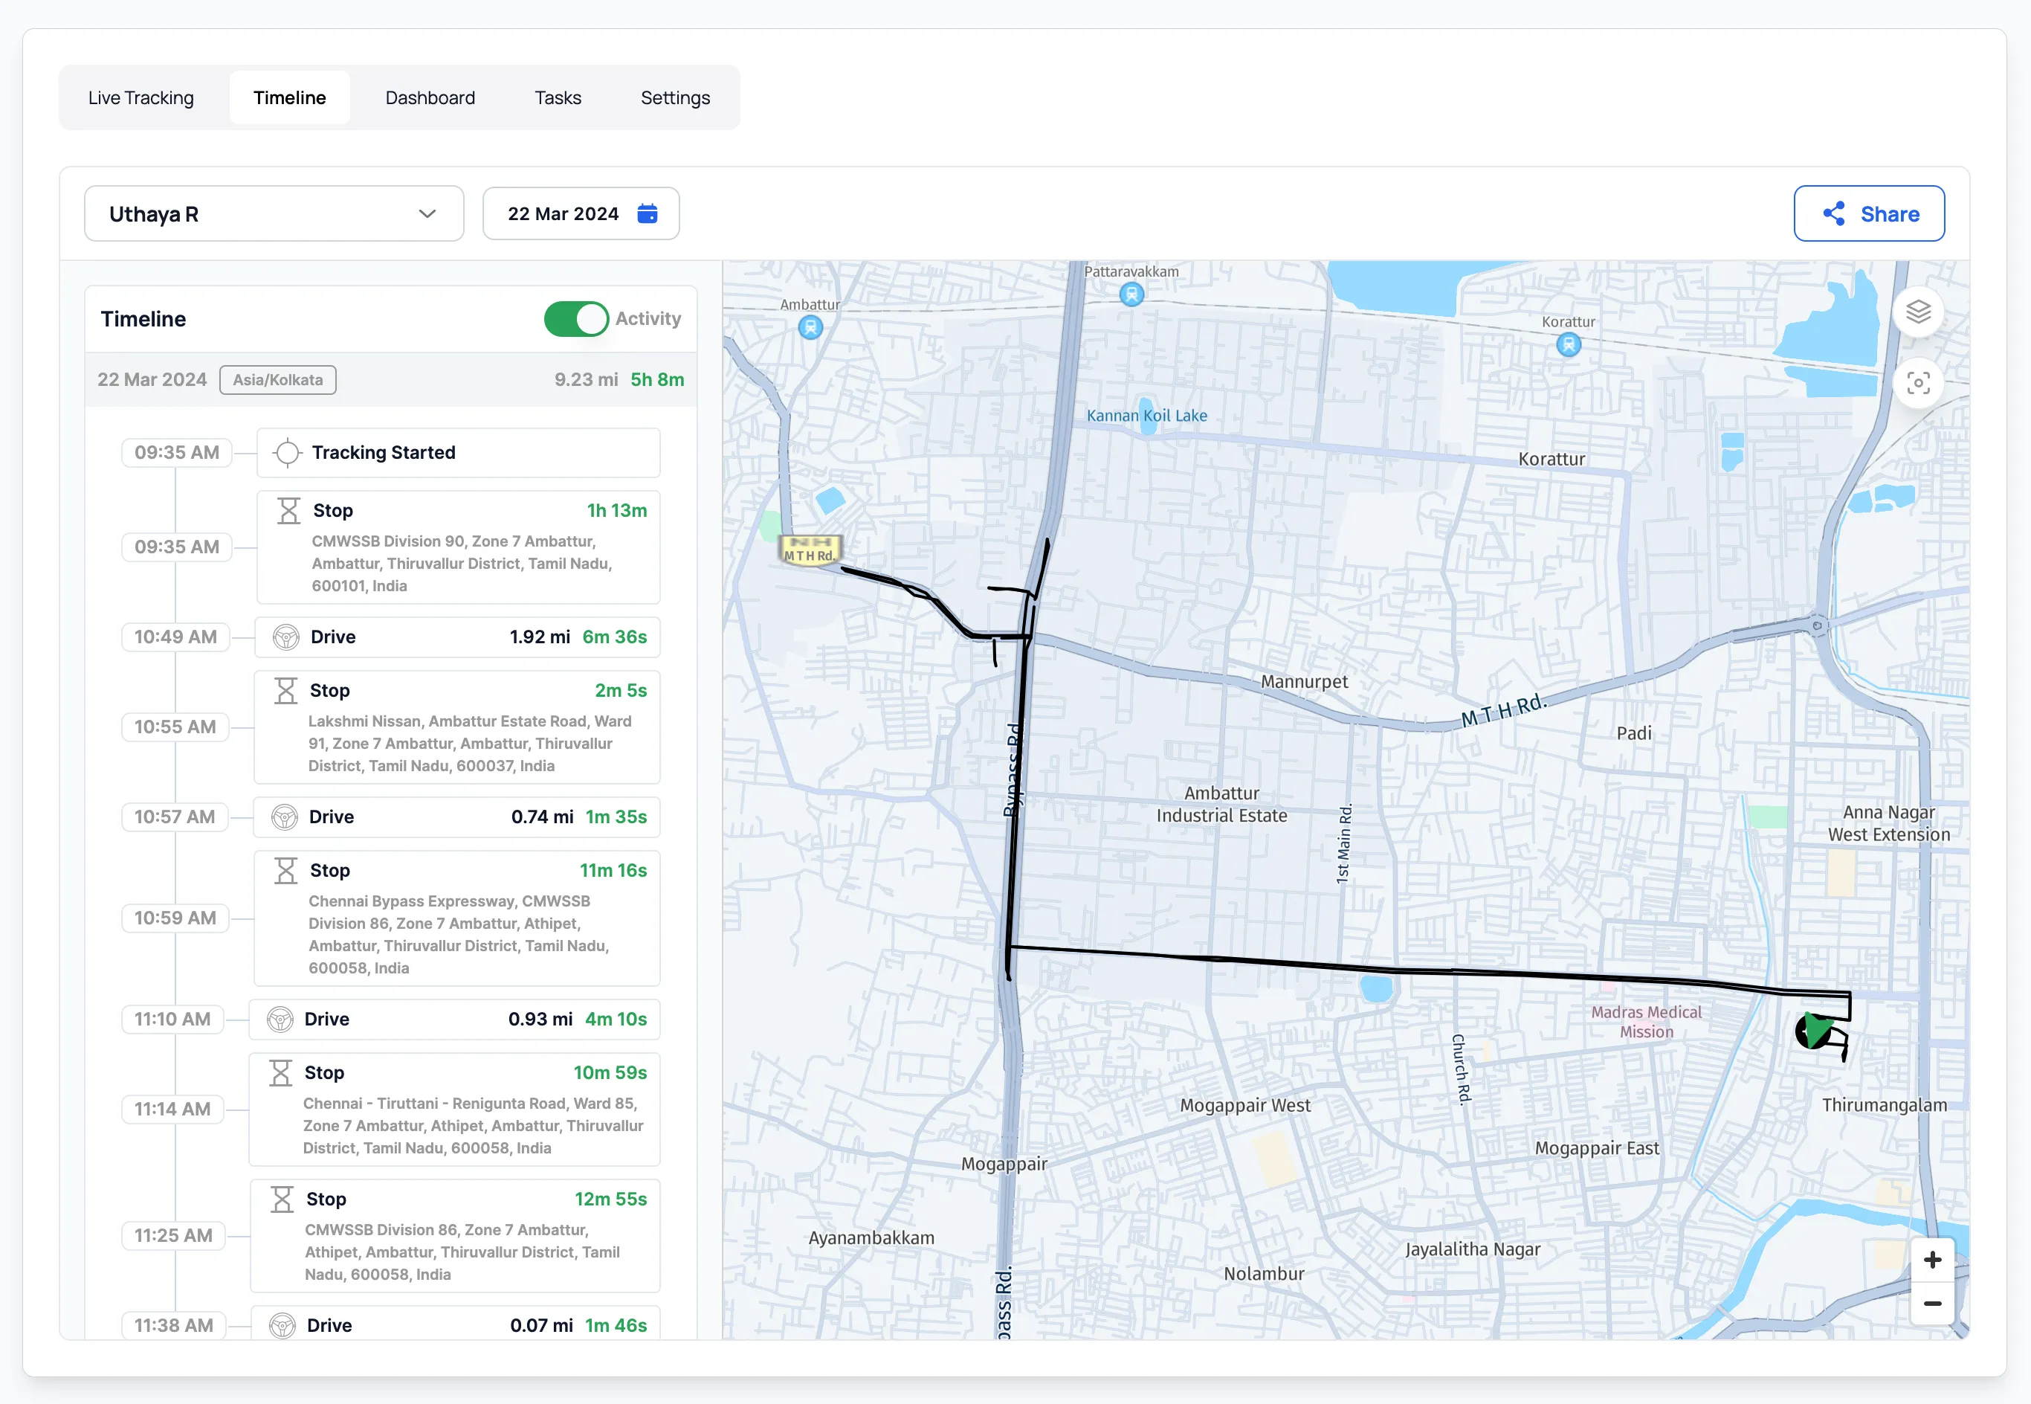The image size is (2031, 1404).
Task: Go to the Settings tab
Action: tap(674, 97)
